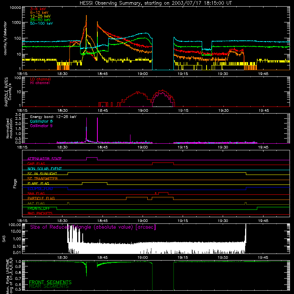Click the 'Energy band: 12-25 keV' label
The height and width of the screenshot is (294, 294).
tap(53, 117)
